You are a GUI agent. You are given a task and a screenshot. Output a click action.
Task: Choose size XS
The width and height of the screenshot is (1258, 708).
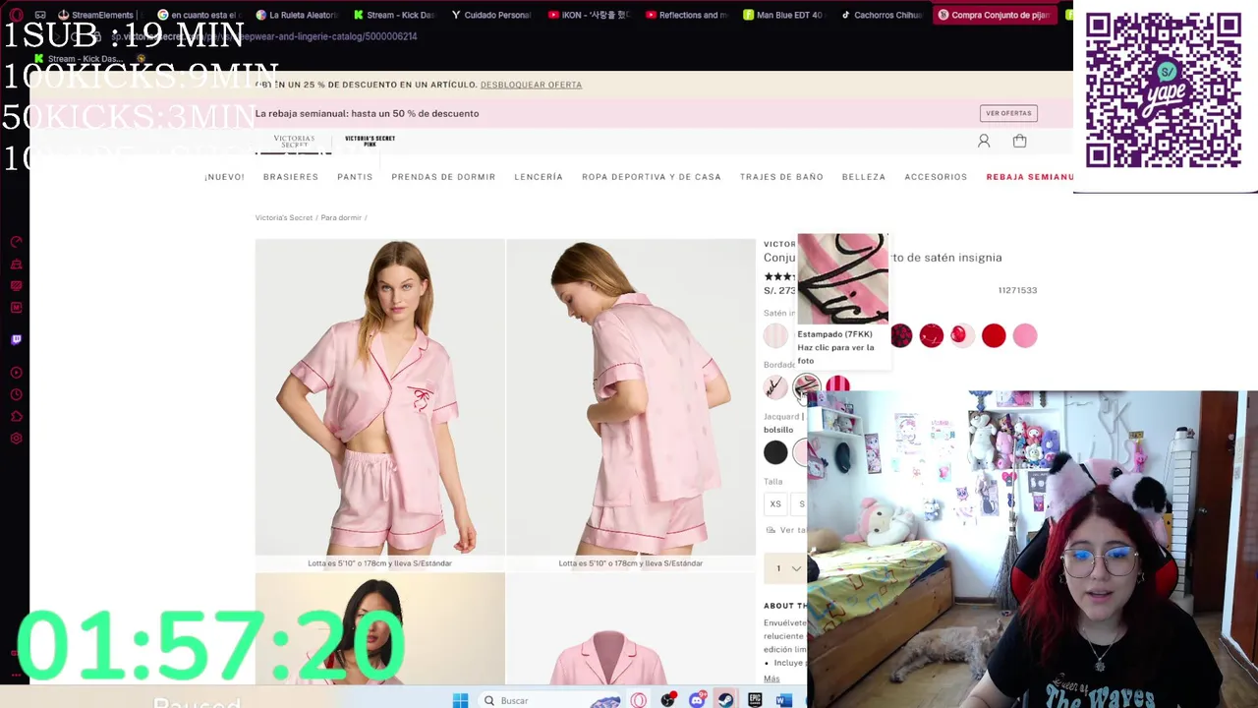(x=775, y=504)
